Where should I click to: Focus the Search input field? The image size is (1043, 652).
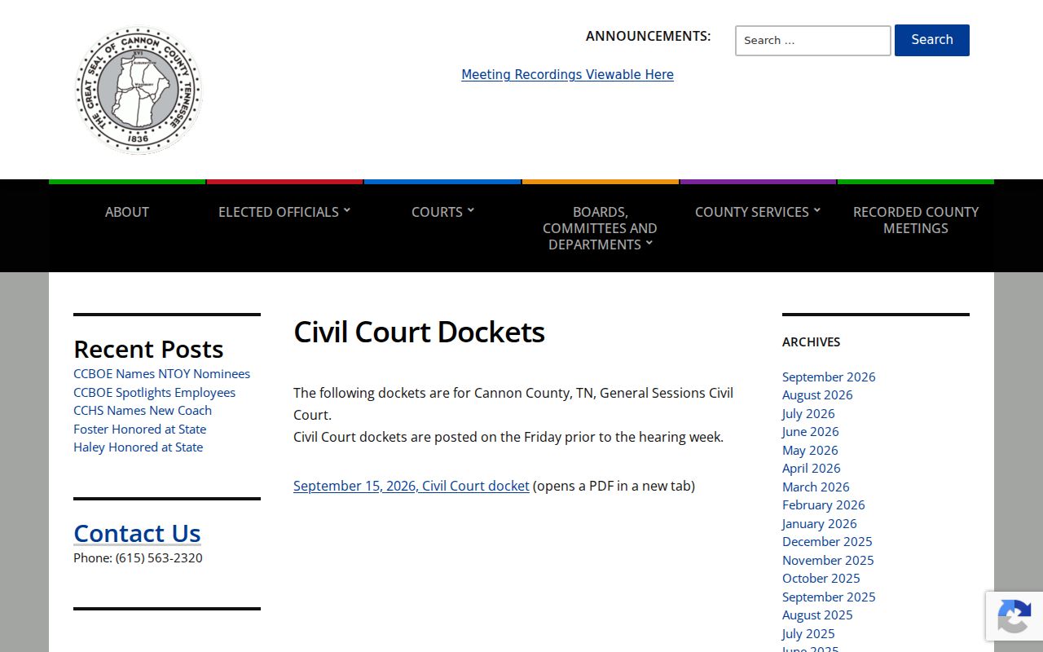[813, 41]
